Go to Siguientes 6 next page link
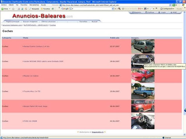186x139 pixels. click(x=98, y=132)
